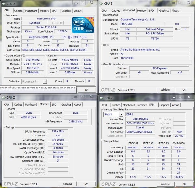Click CPU-Z title icon in Memory window

(4, 98)
